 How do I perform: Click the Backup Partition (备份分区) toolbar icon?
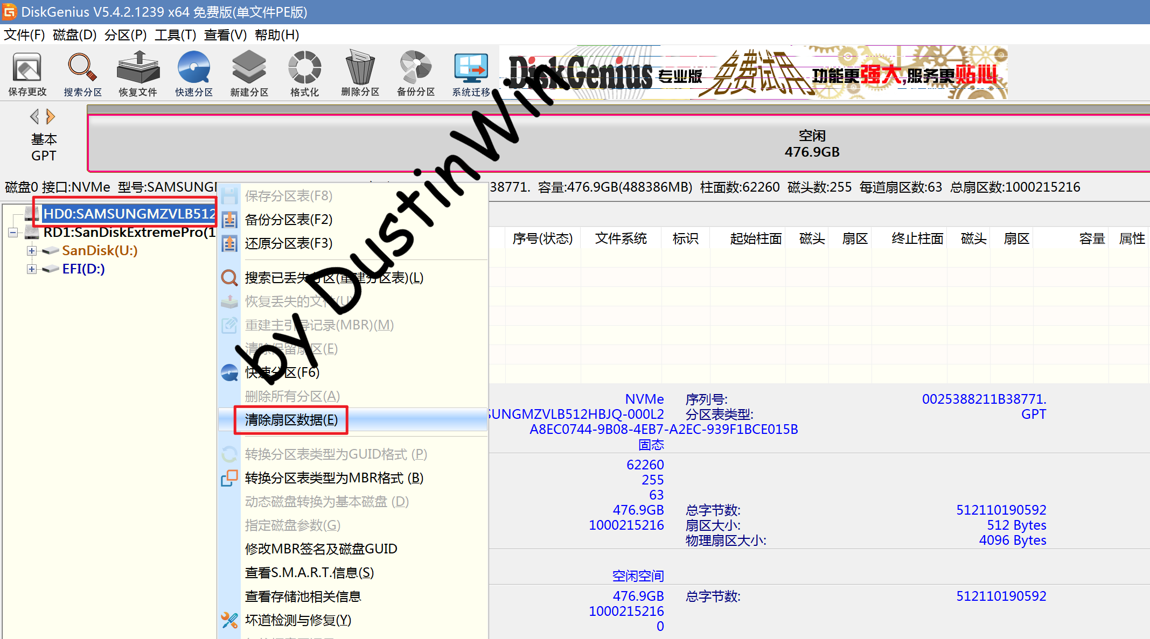click(x=415, y=74)
